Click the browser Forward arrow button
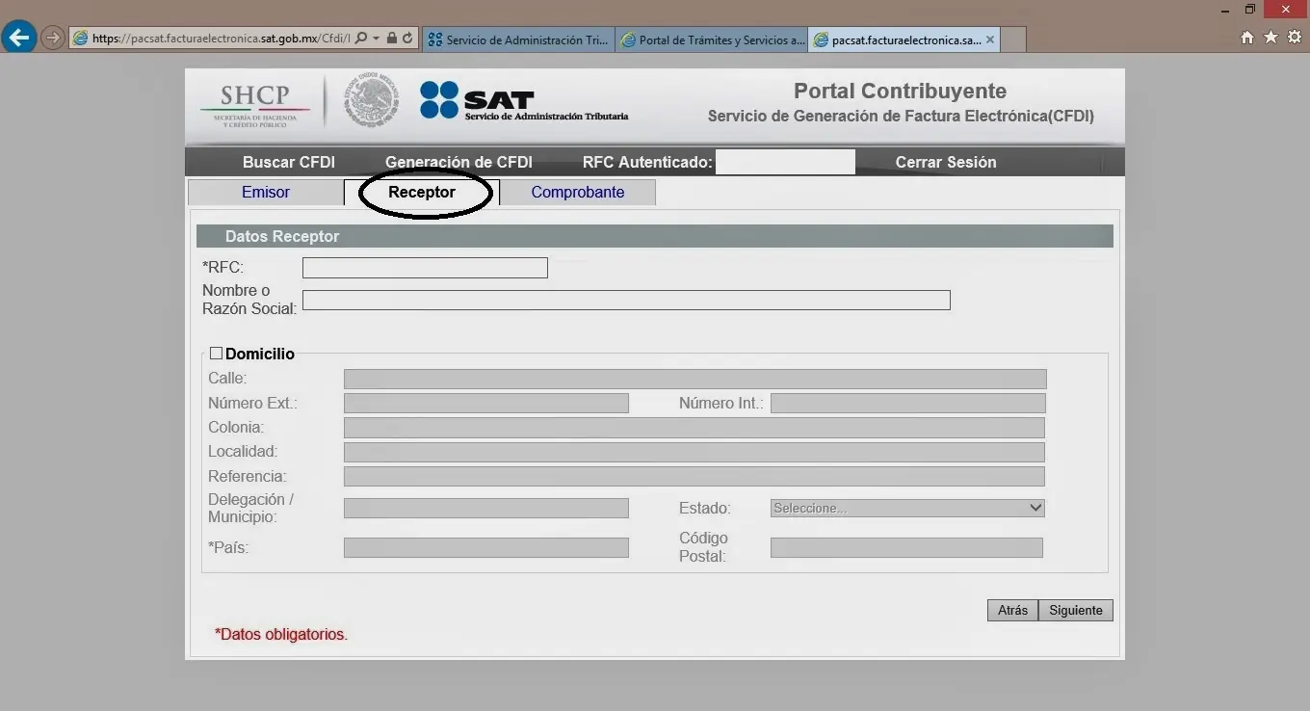Image resolution: width=1310 pixels, height=711 pixels. tap(52, 39)
